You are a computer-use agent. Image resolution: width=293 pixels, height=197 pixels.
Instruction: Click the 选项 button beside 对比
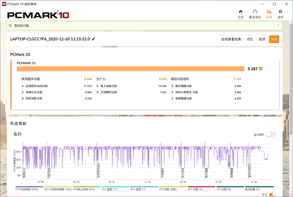click(262, 39)
